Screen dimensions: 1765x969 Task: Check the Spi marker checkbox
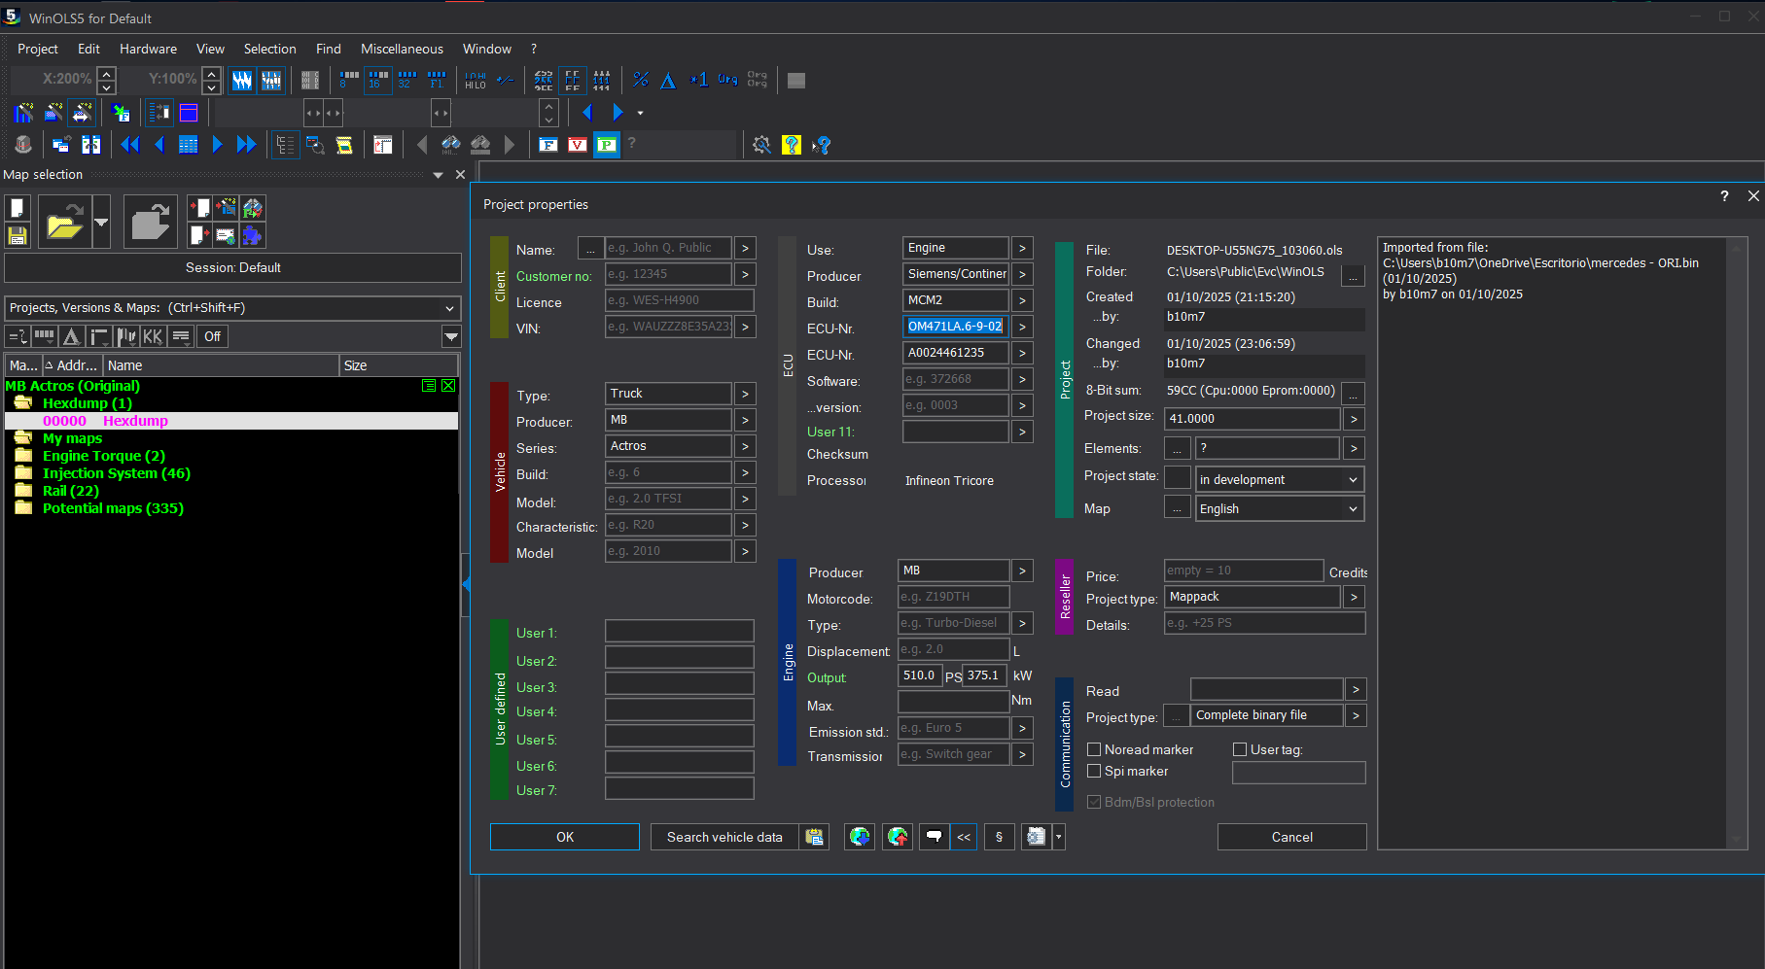[1094, 771]
